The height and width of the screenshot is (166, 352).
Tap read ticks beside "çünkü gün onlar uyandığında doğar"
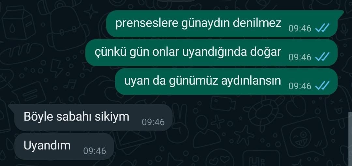click(322, 57)
